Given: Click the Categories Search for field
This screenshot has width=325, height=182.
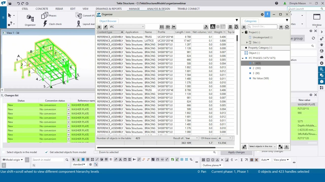Looking at the screenshot, I should click(x=263, y=27).
